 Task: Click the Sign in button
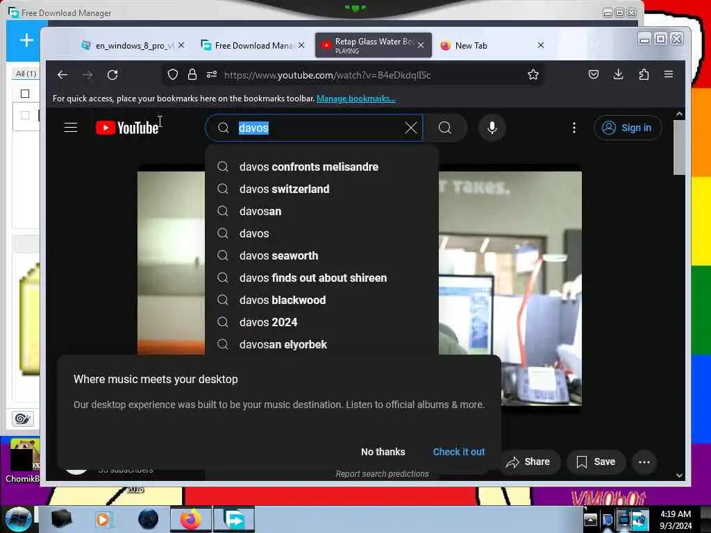pyautogui.click(x=628, y=128)
